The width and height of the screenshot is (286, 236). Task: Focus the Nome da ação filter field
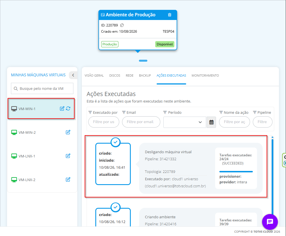[x=234, y=122]
